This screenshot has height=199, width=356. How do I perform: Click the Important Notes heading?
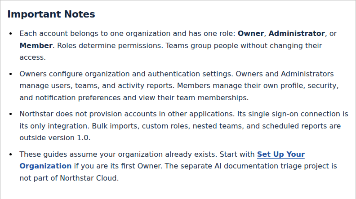click(x=51, y=14)
